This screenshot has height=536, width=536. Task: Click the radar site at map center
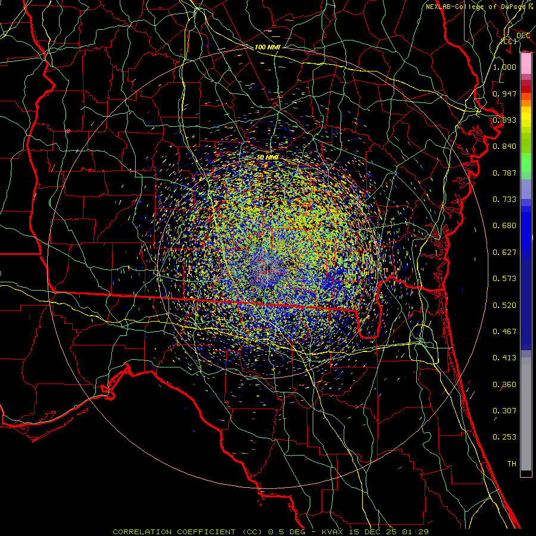coord(267,268)
